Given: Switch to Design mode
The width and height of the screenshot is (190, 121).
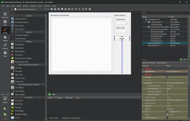Looking at the screenshot, I should 5,31.
